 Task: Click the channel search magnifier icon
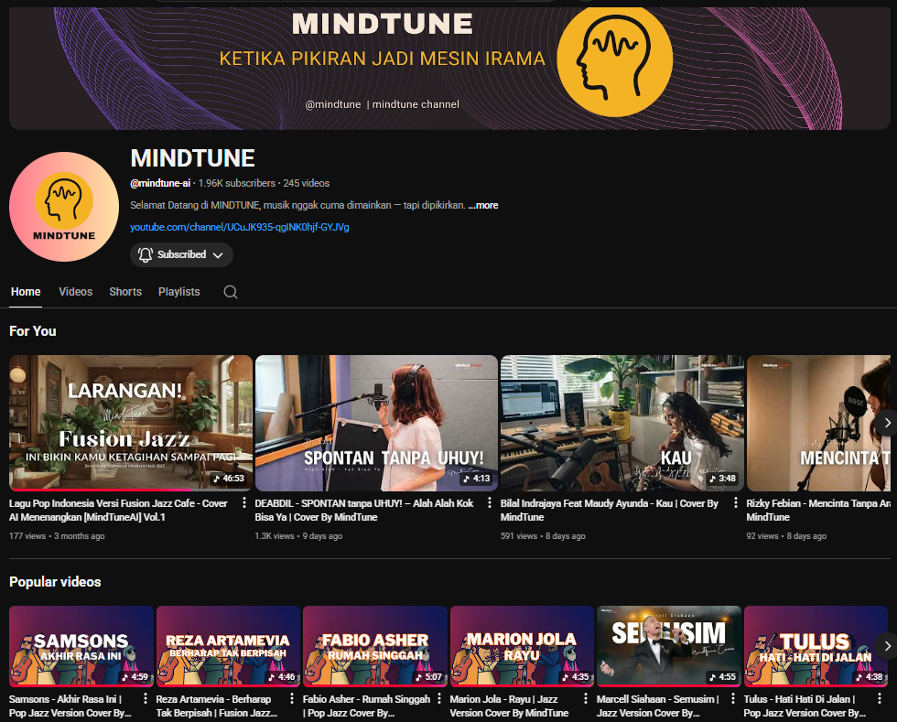[231, 292]
